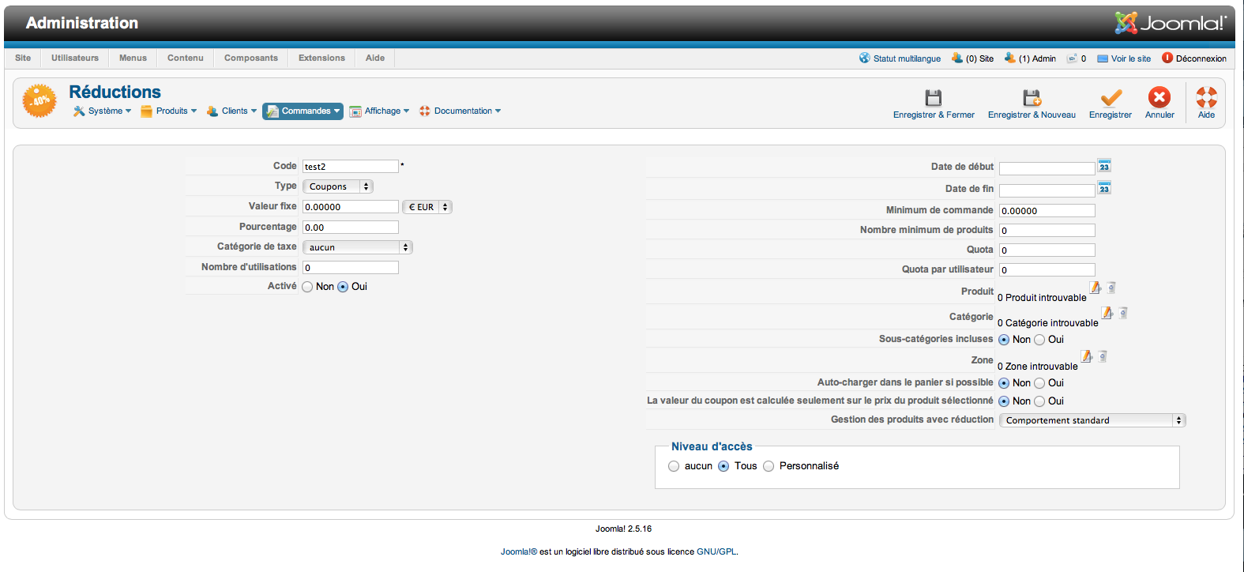Open the Catégorie de taxe dropdown
Viewport: 1244px width, 572px height.
tap(358, 247)
